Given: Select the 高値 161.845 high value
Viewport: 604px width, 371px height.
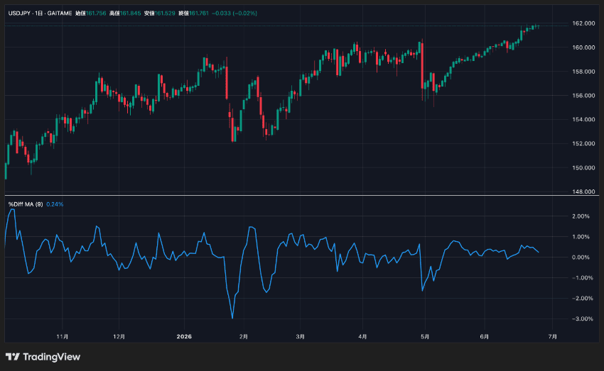Looking at the screenshot, I should [125, 13].
